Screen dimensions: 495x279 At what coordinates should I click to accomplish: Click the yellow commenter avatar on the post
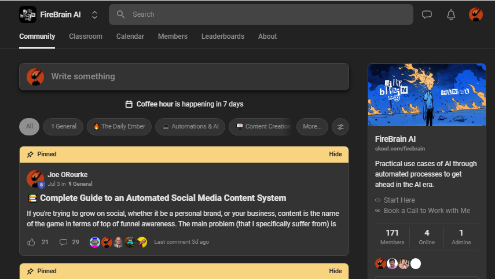pyautogui.click(x=142, y=242)
